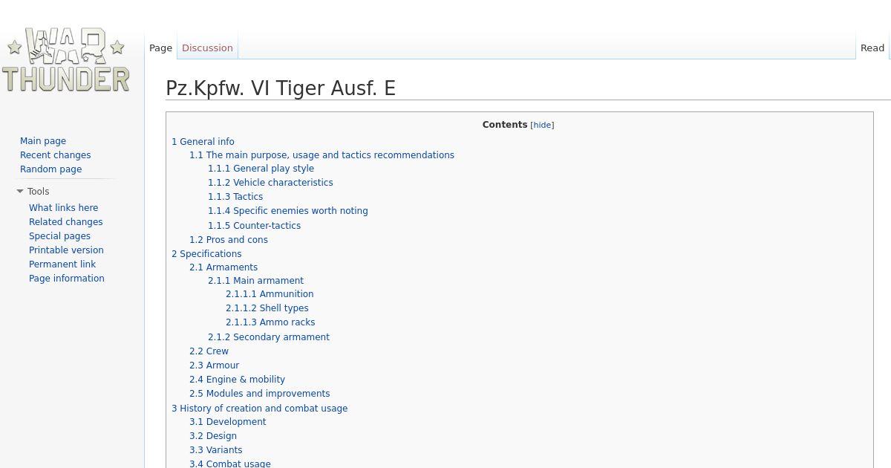
Task: Click the War Thunder logo
Action: (66, 60)
